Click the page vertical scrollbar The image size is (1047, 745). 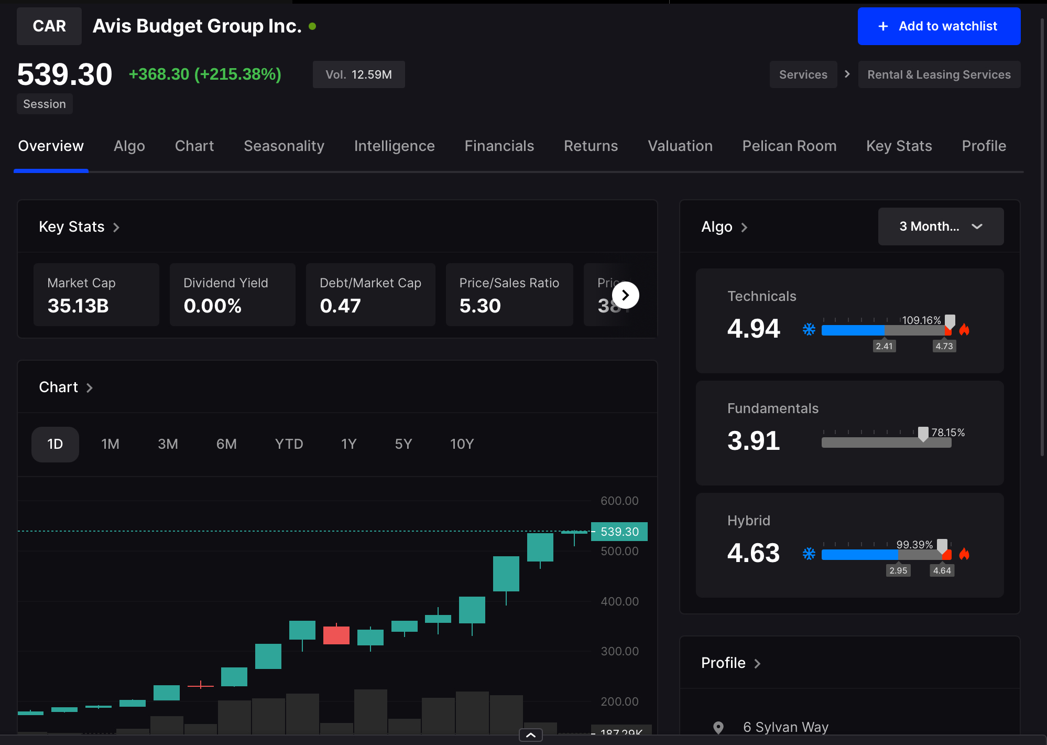(x=1043, y=237)
